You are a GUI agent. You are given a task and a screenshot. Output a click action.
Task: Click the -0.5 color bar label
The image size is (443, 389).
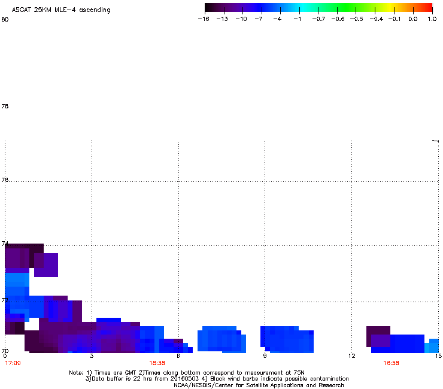356,19
